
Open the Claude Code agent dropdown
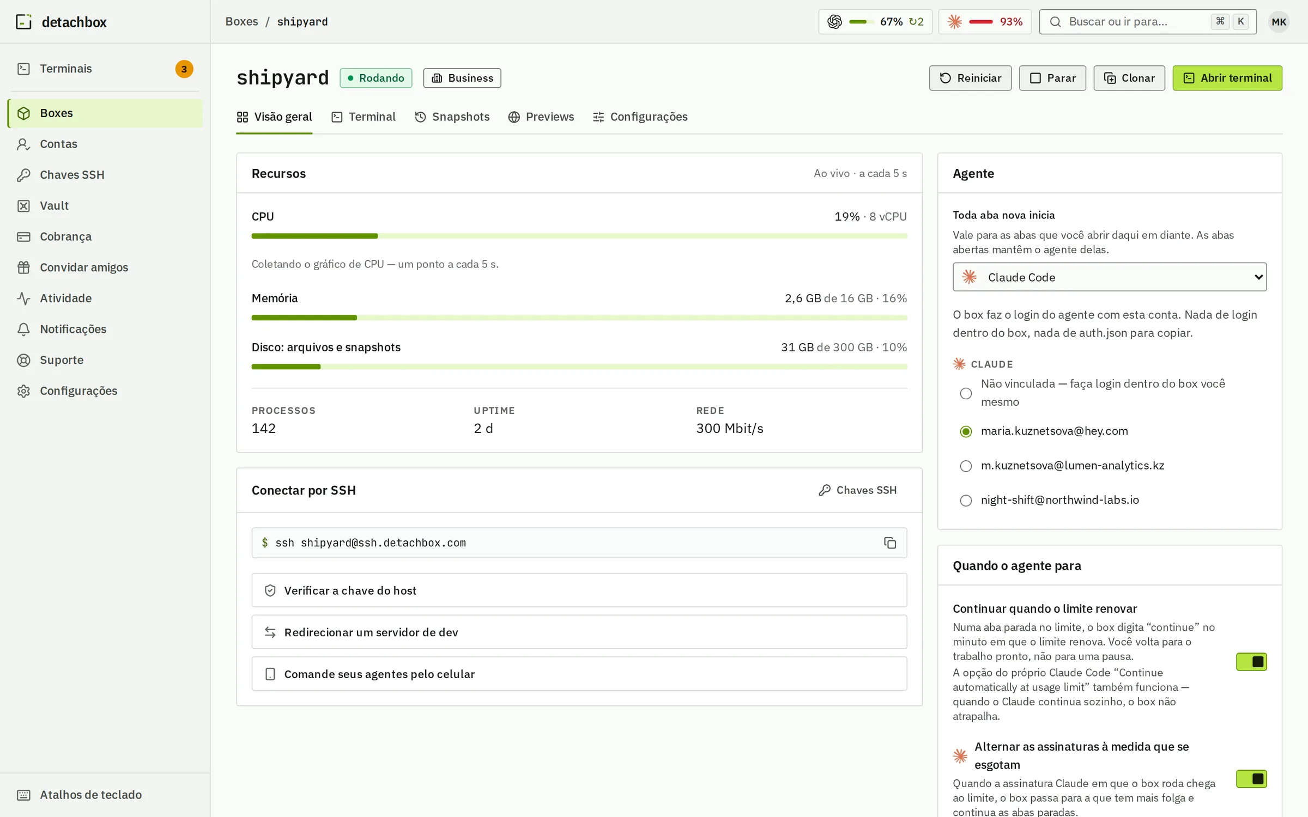pyautogui.click(x=1110, y=277)
